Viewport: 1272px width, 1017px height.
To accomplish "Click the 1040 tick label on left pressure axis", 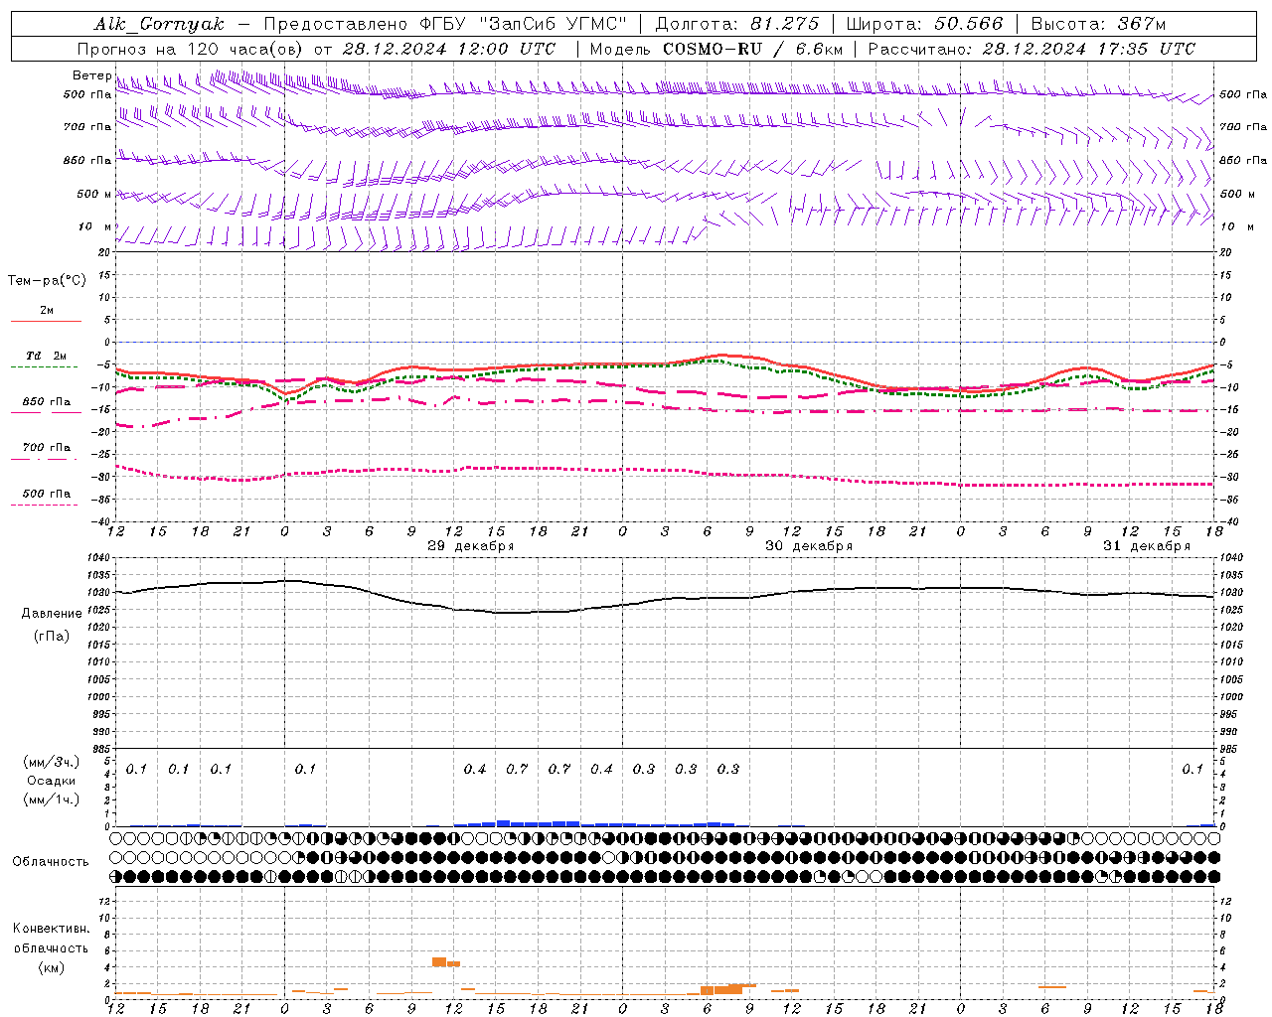I will [98, 558].
